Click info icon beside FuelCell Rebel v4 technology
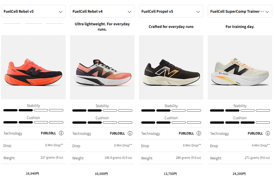The width and height of the screenshot is (274, 178). coord(130,133)
